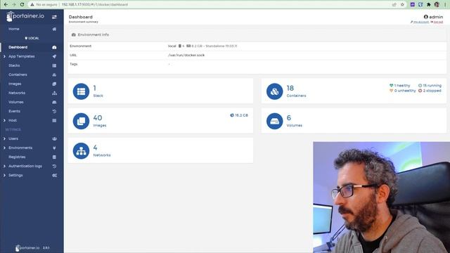Click the Networks sitemap icon in sidebar
This screenshot has width=450, height=253.
54,93
